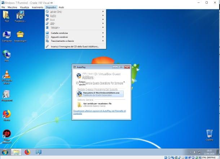
Task: Click the optical disk indicator in VirtualBox status bar
Action: (x=169, y=158)
